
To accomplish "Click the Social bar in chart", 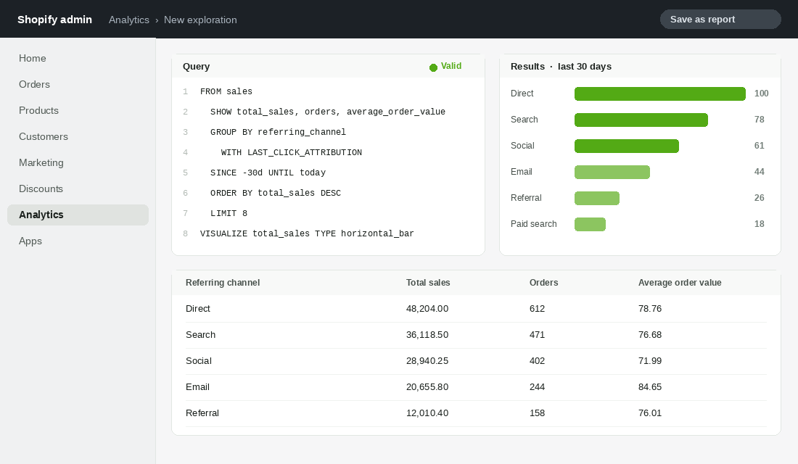I will [x=627, y=146].
